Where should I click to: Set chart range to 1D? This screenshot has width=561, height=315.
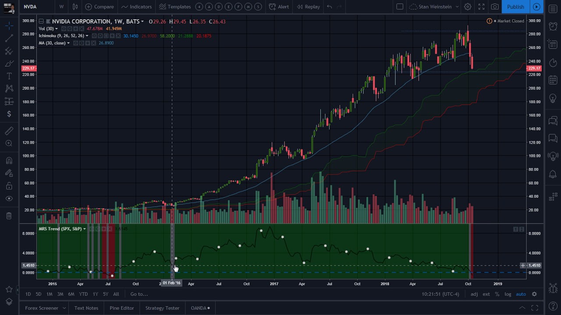click(x=28, y=294)
